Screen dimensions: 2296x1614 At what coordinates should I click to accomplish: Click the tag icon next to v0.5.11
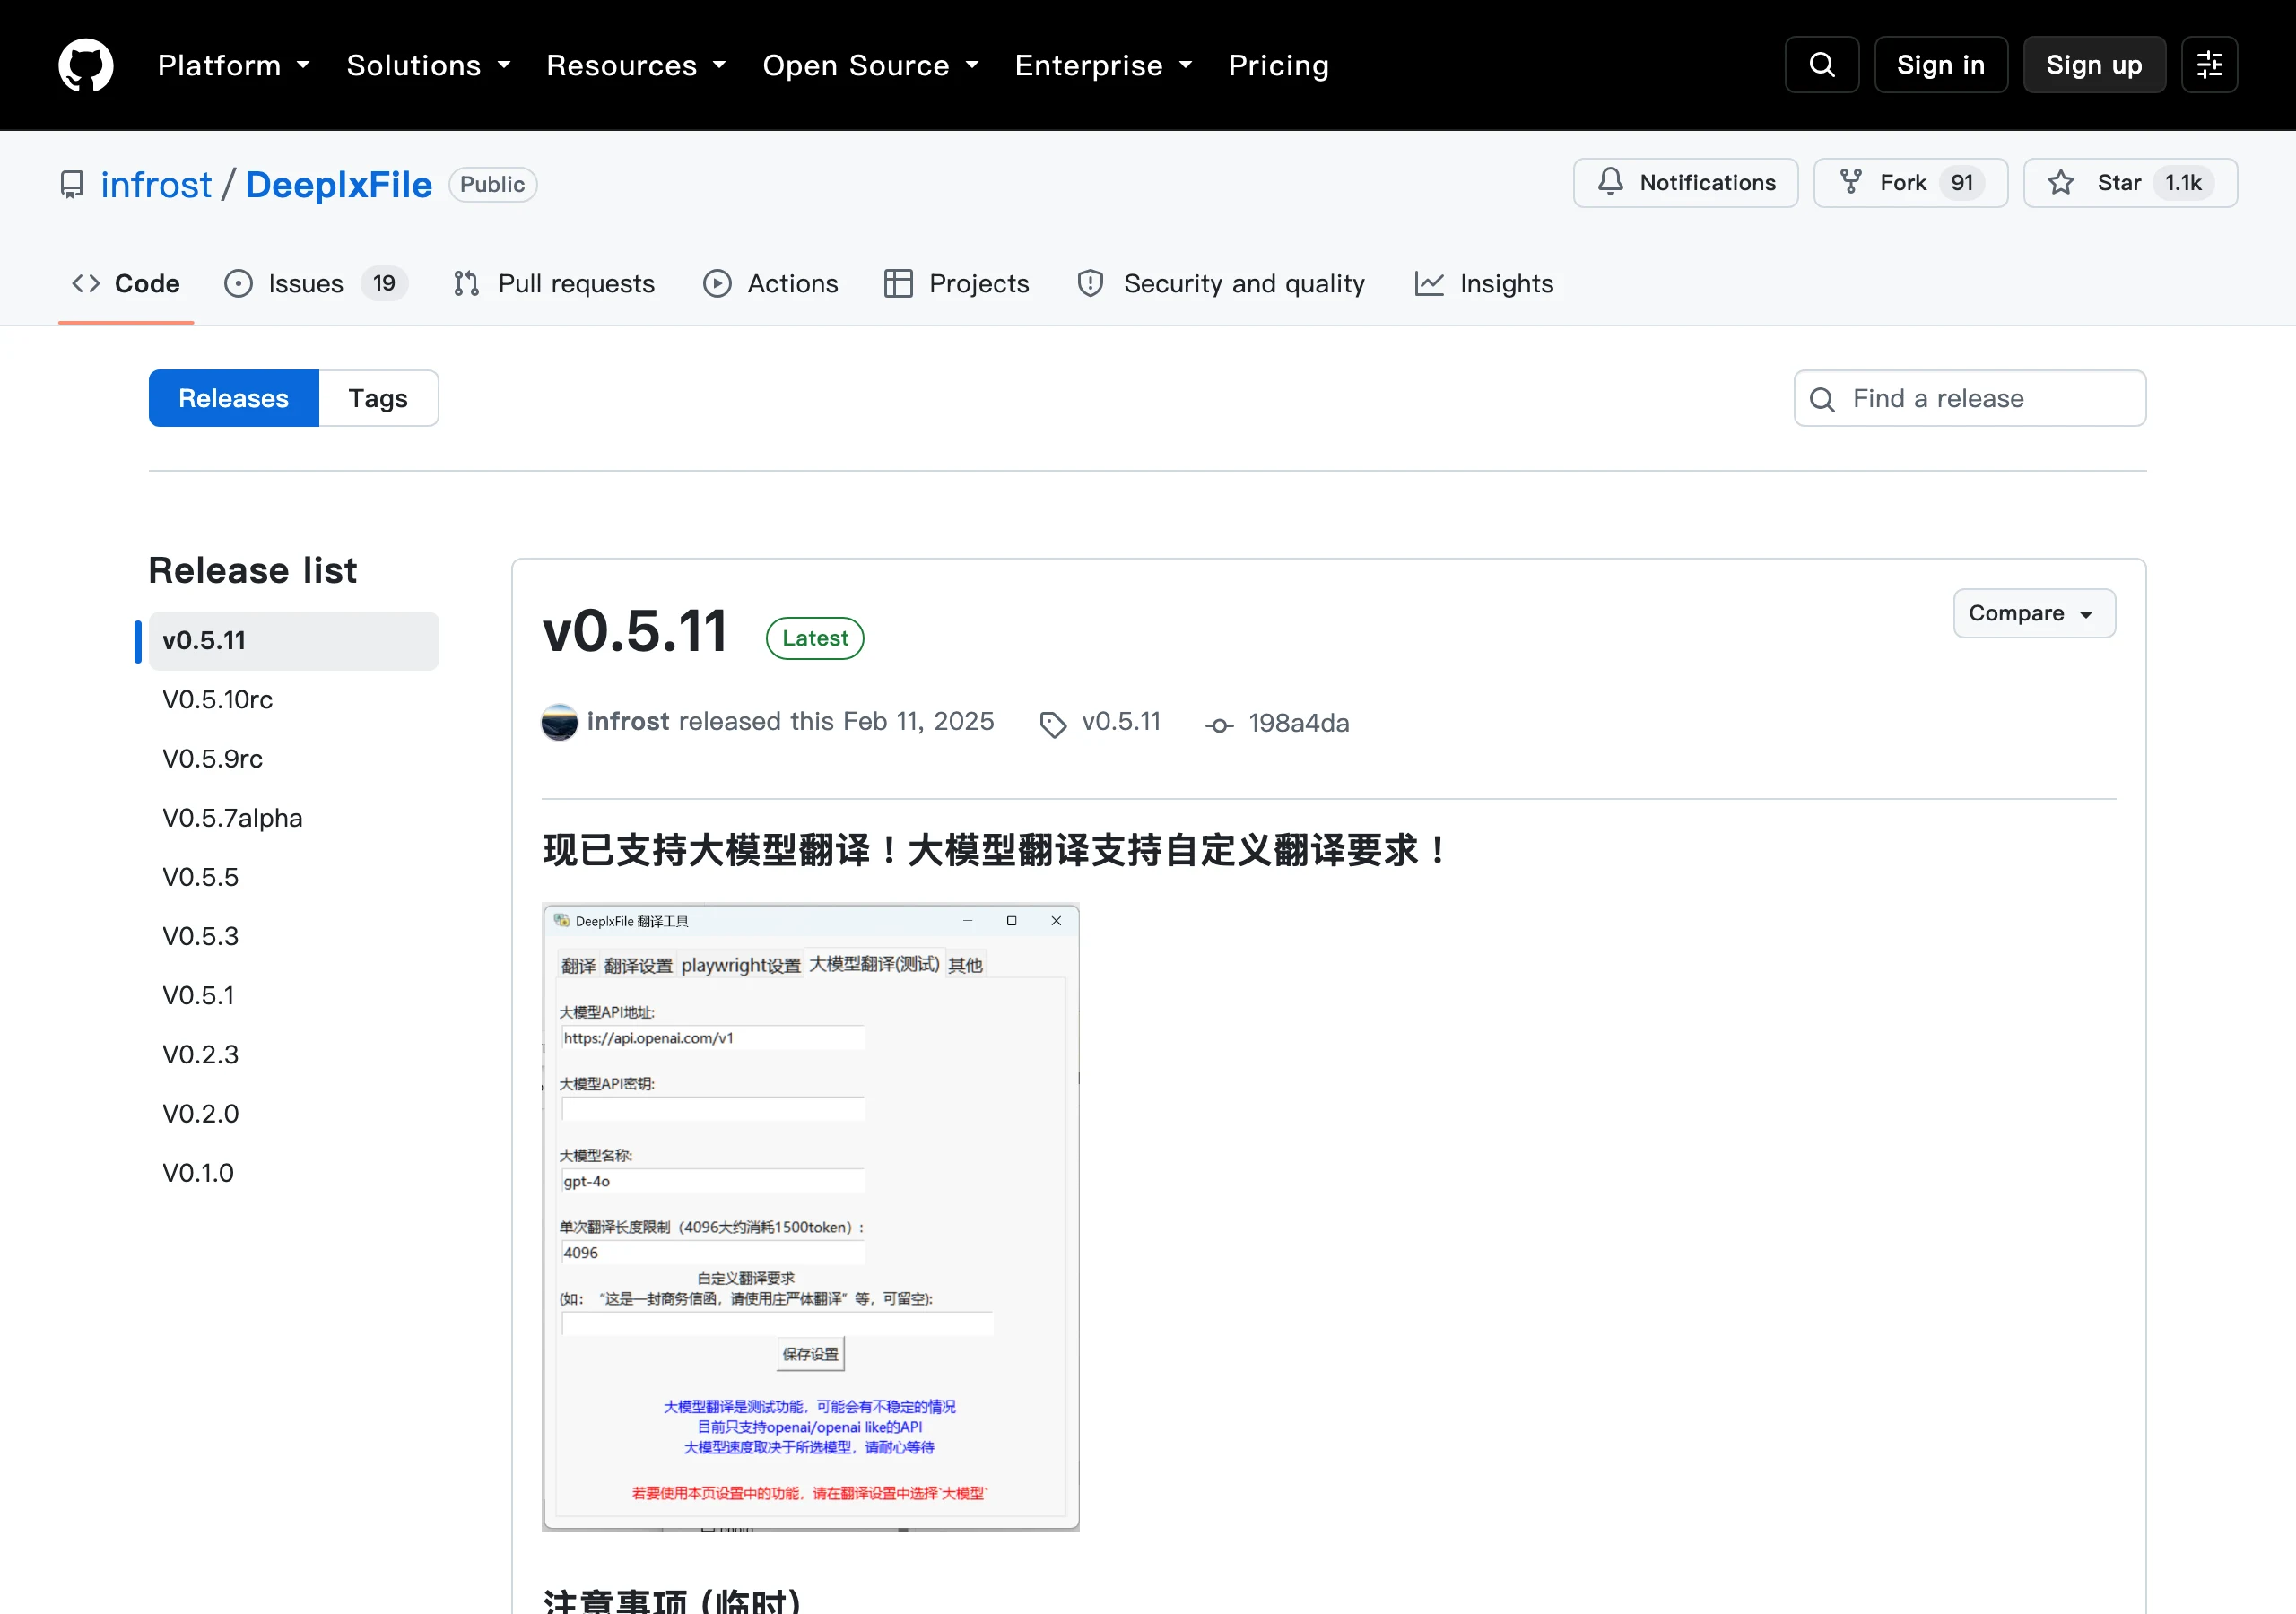pos(1053,724)
